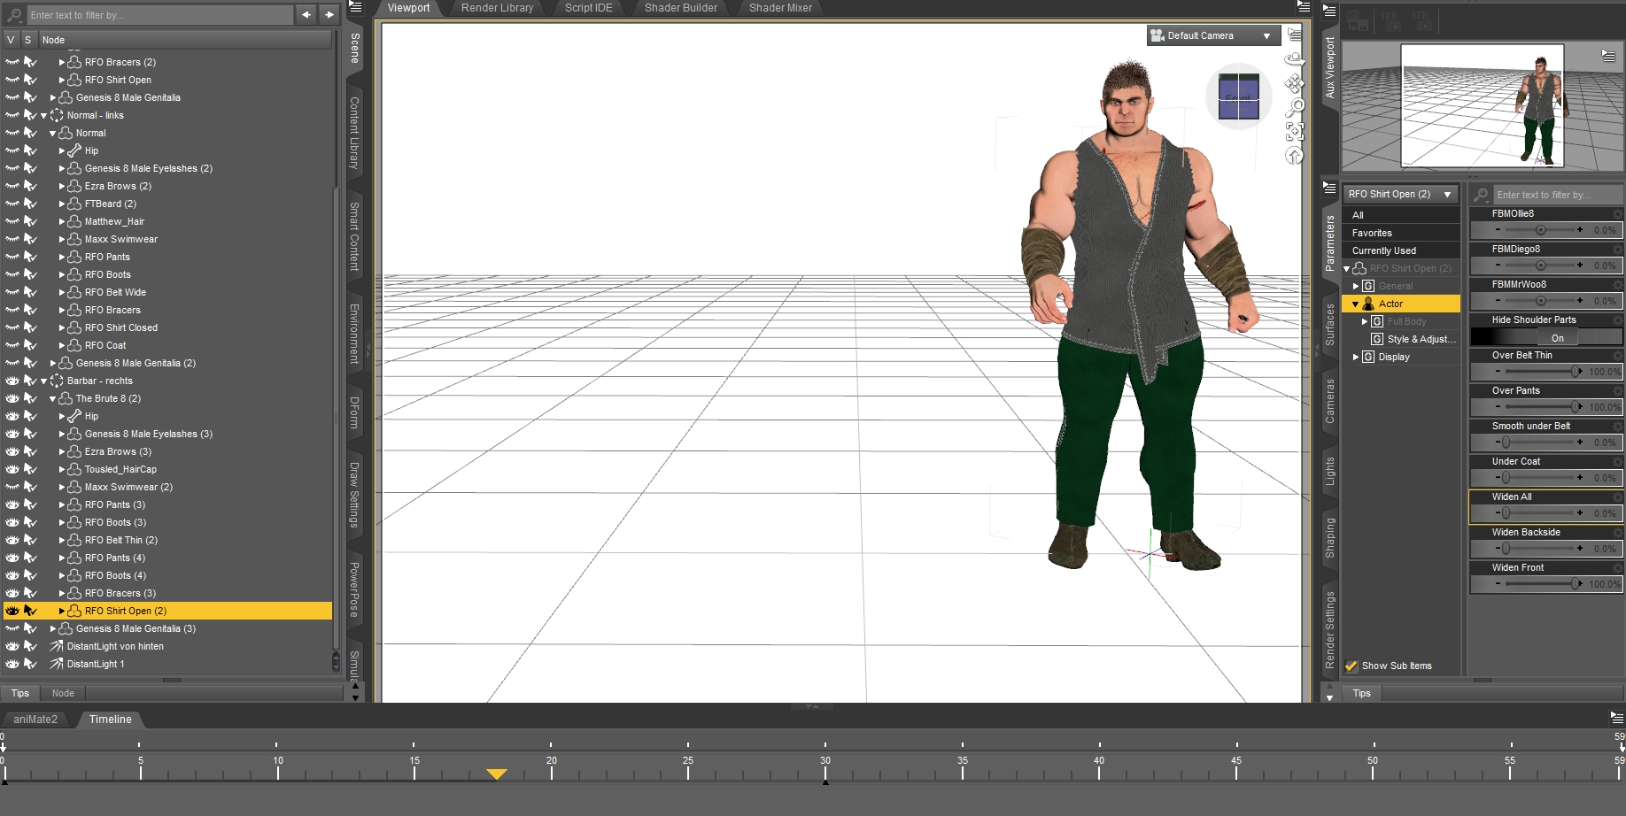Open the aniMate2 tab

click(35, 720)
